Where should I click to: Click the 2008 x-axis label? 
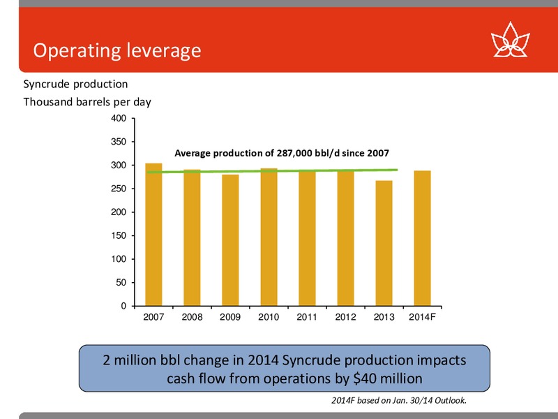click(x=193, y=317)
